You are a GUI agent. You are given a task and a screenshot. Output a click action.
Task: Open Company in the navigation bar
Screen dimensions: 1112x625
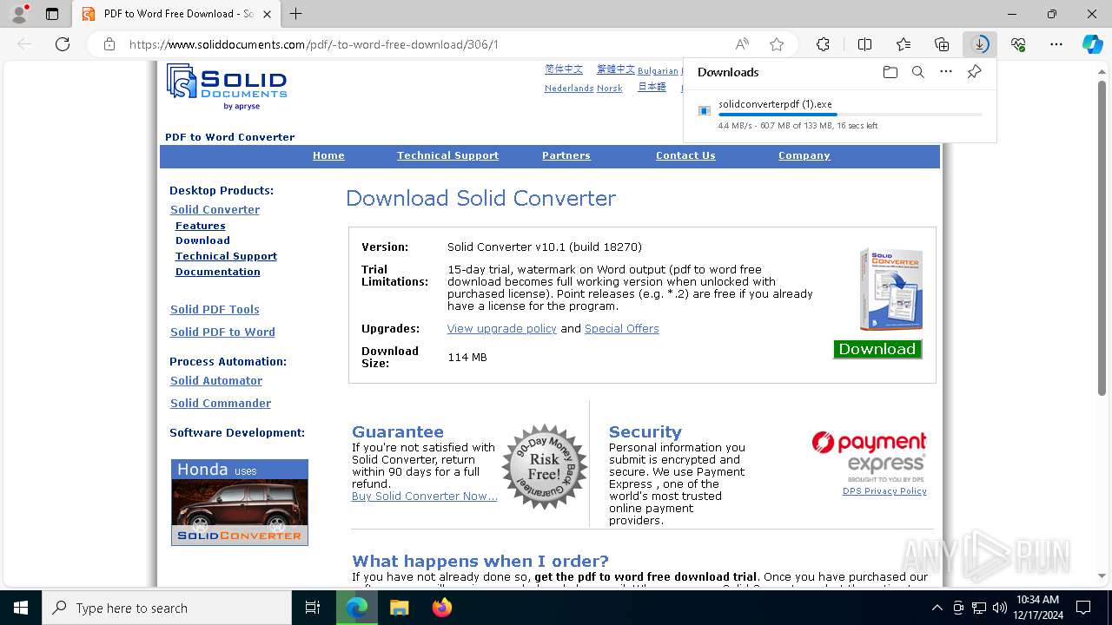804,155
